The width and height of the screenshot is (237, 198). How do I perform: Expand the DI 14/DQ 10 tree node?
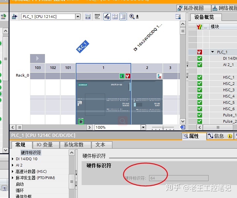(x=13, y=159)
